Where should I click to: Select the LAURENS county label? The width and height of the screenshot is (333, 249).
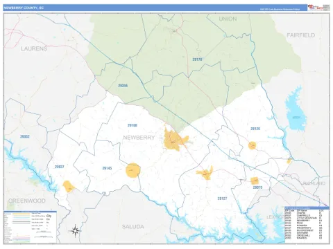(34, 48)
